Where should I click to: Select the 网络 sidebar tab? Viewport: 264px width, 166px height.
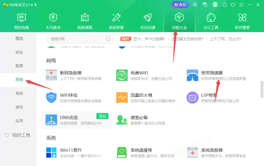pos(19,79)
